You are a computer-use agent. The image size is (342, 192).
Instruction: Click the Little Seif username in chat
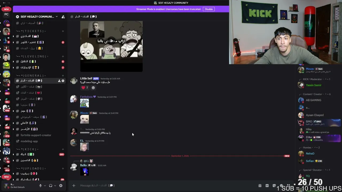click(86, 78)
